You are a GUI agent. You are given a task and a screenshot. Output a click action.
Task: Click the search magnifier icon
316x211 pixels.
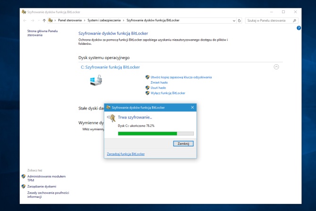295,21
